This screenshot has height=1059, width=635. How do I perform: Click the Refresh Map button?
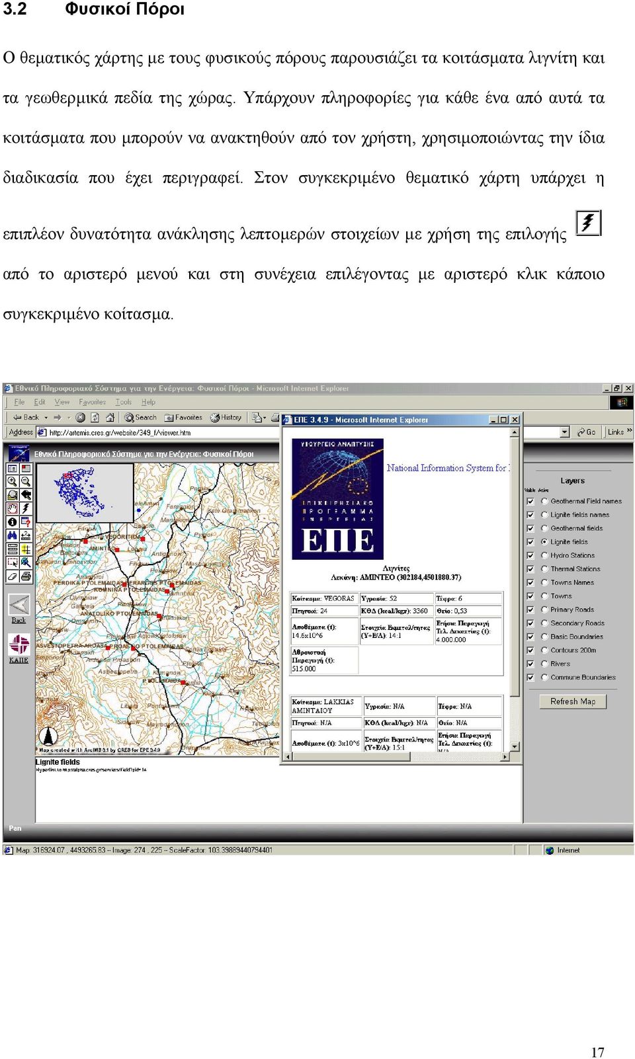573,701
